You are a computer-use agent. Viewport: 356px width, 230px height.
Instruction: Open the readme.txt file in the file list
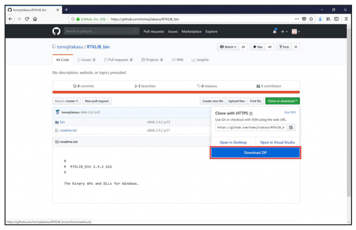coord(68,130)
